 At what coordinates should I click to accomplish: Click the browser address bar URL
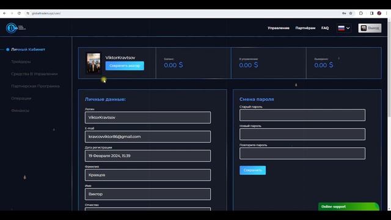(46, 13)
